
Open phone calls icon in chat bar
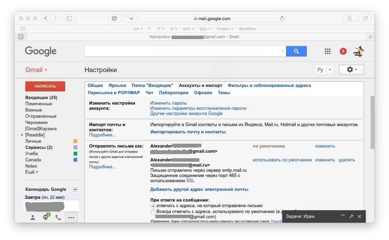[x=58, y=217]
